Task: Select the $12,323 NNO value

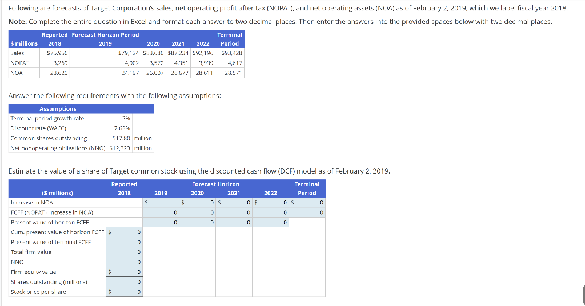Action: [119, 148]
